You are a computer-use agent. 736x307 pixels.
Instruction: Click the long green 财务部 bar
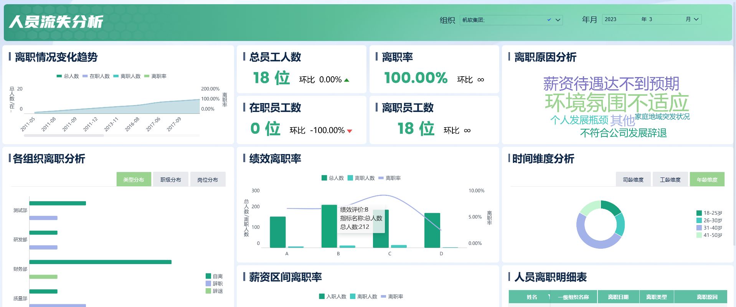click(101, 262)
